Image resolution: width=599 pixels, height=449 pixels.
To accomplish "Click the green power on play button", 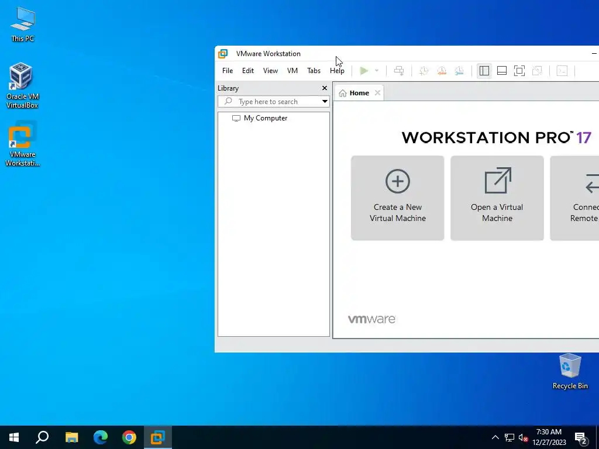I will click(x=364, y=71).
